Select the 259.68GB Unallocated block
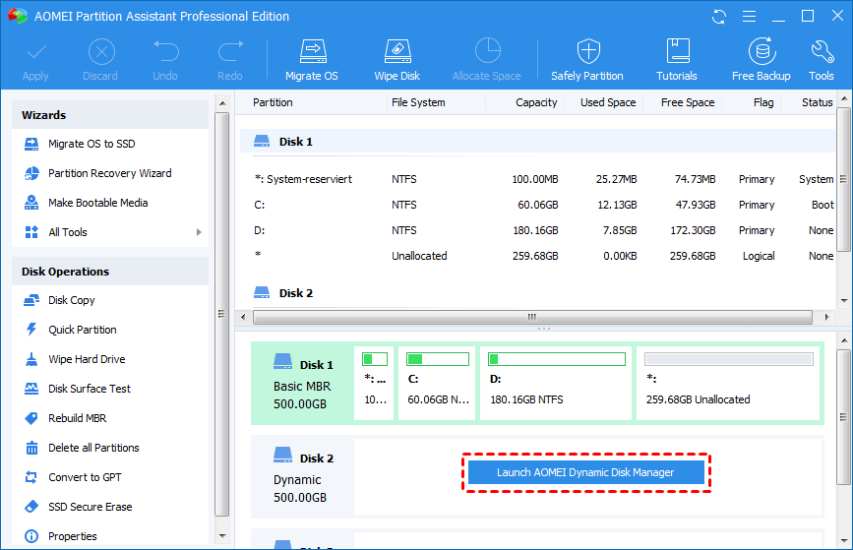The image size is (853, 550). (x=728, y=383)
